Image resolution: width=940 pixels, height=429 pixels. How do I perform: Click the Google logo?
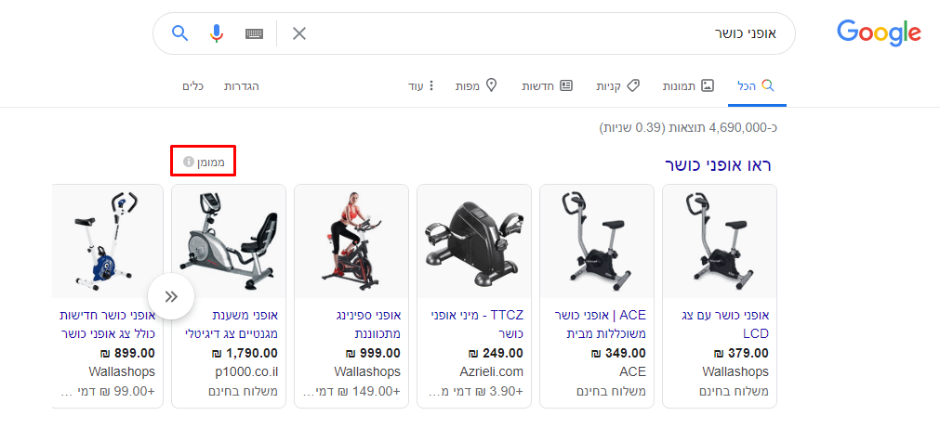click(x=879, y=32)
